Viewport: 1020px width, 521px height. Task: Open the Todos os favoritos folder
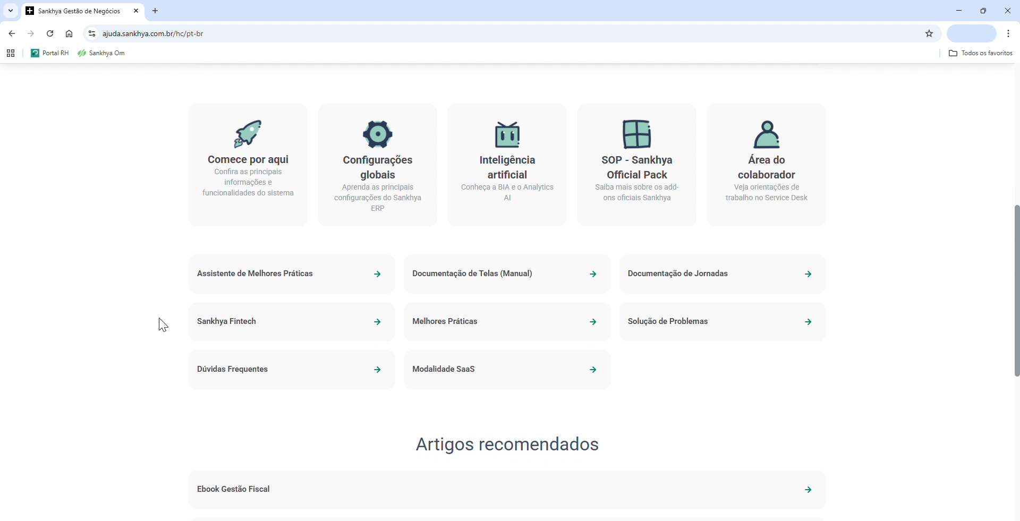click(981, 54)
